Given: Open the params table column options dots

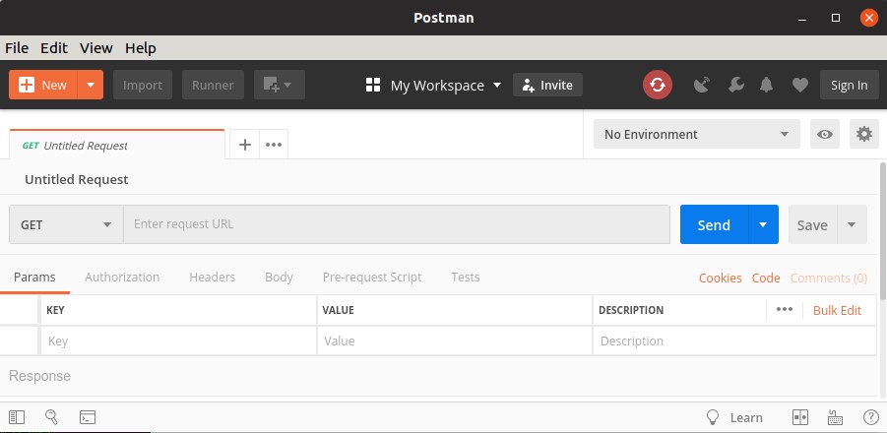Looking at the screenshot, I should [x=785, y=309].
